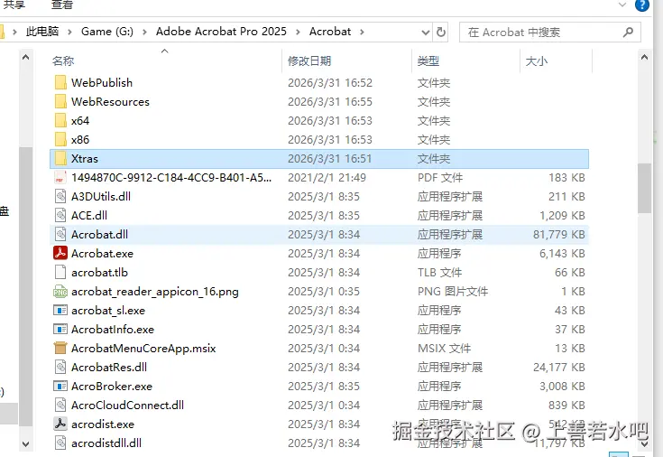Viewport: 663px width, 457px height.
Task: Open the blue help question mark icon
Action: point(642,5)
